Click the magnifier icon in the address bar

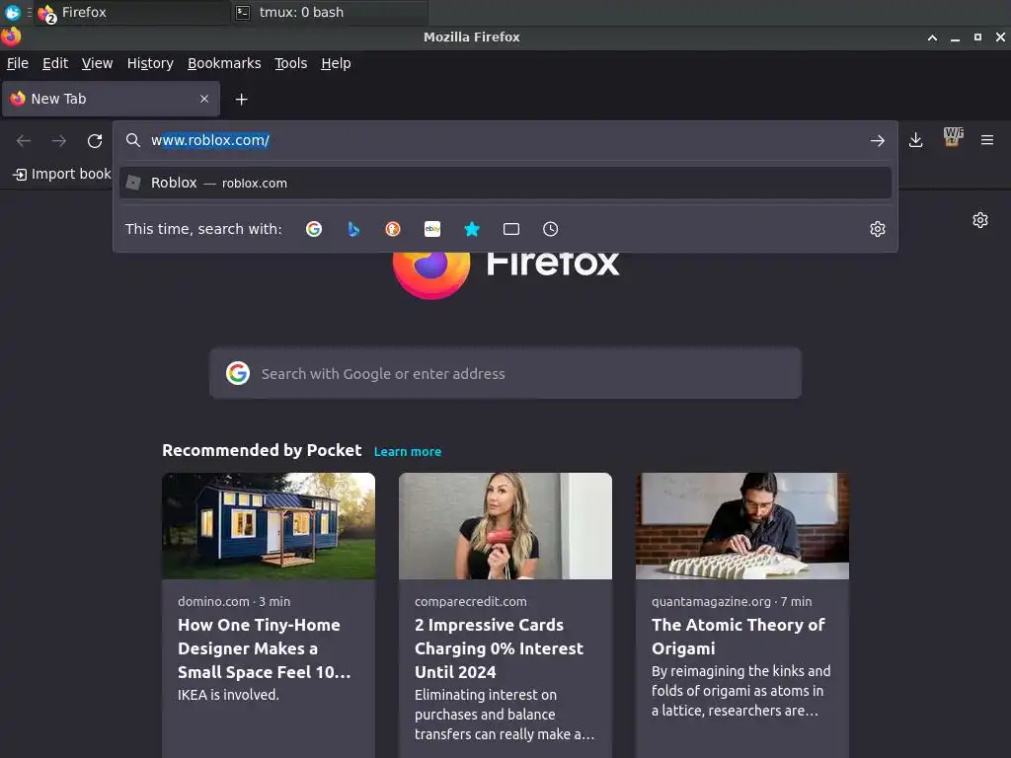pos(133,140)
